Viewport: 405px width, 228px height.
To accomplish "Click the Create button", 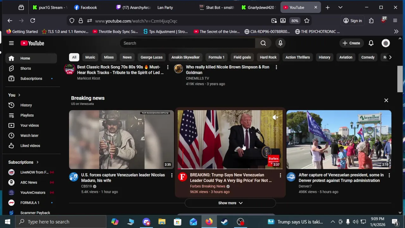I will (x=351, y=43).
